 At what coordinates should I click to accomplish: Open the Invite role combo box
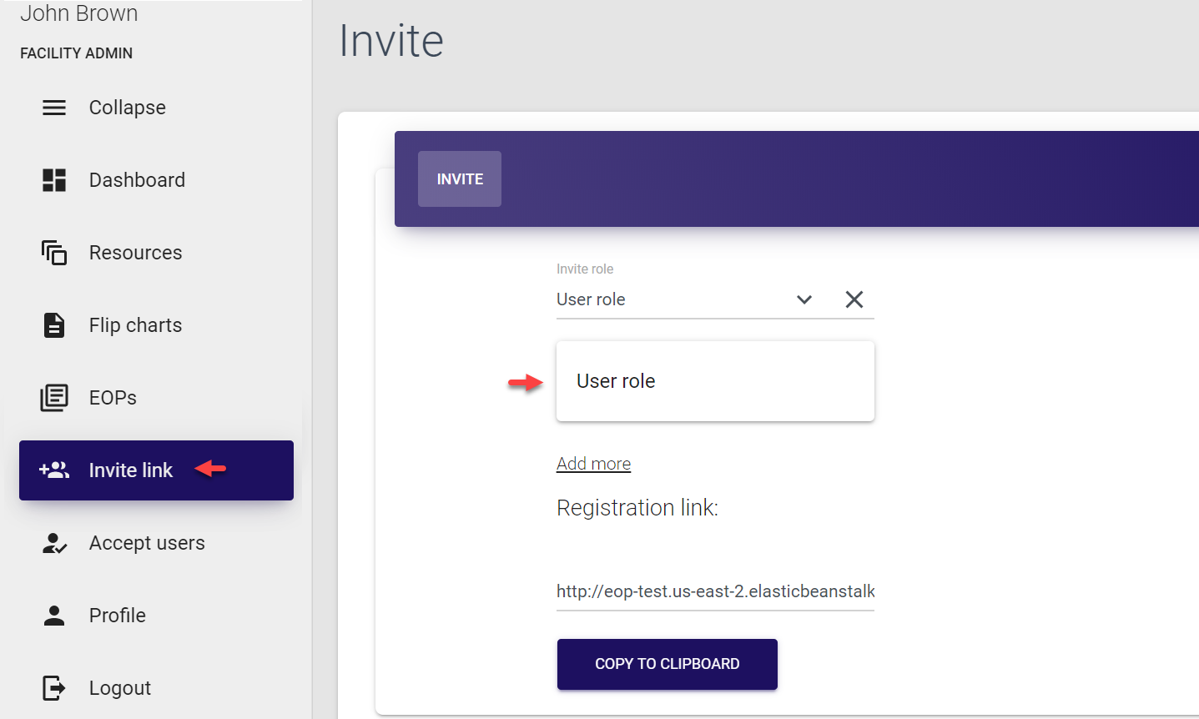point(668,299)
